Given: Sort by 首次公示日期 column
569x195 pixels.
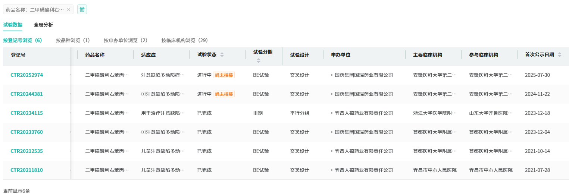Looking at the screenshot, I should (x=559, y=55).
